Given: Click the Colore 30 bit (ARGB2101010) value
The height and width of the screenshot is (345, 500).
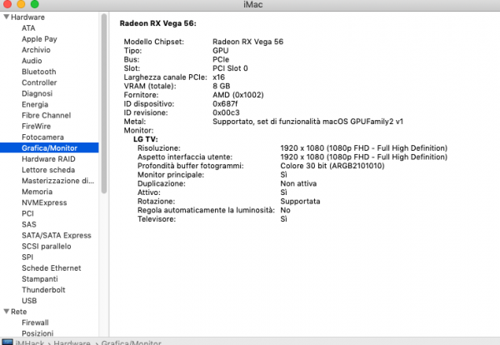Looking at the screenshot, I should [332, 166].
